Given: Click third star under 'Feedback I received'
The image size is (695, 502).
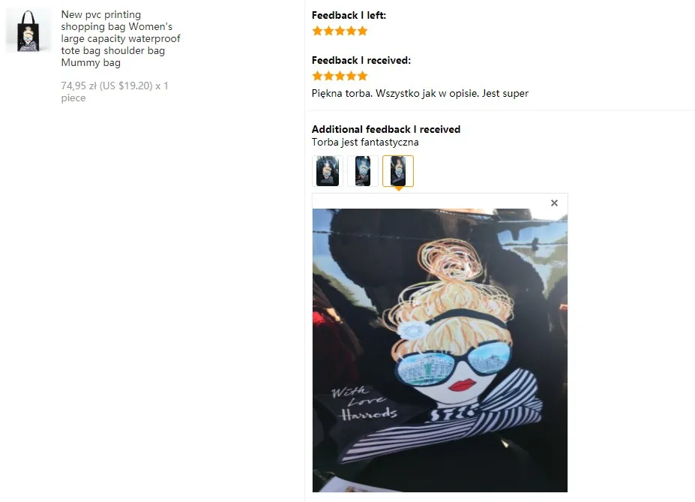Looking at the screenshot, I should point(340,76).
